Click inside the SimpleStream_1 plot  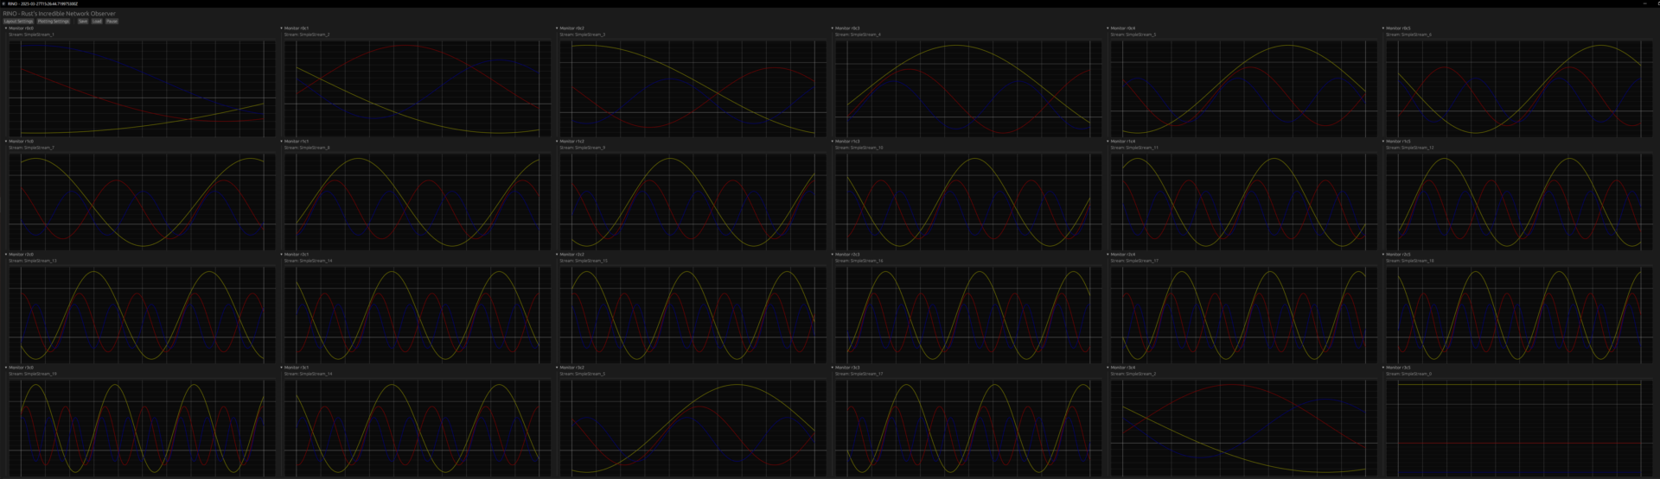(142, 88)
